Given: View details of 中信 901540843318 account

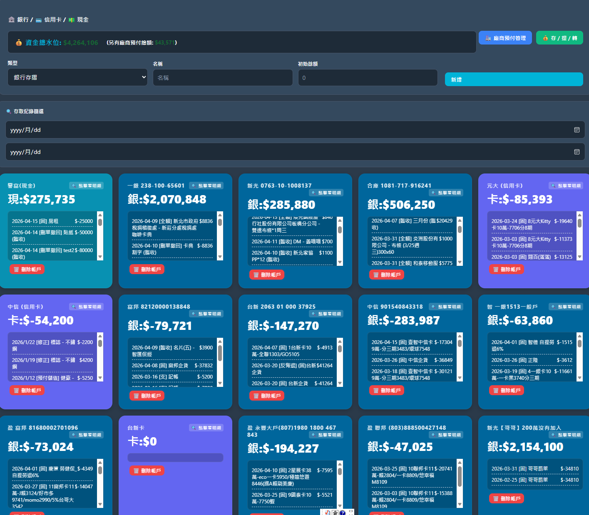Looking at the screenshot, I should tap(446, 307).
